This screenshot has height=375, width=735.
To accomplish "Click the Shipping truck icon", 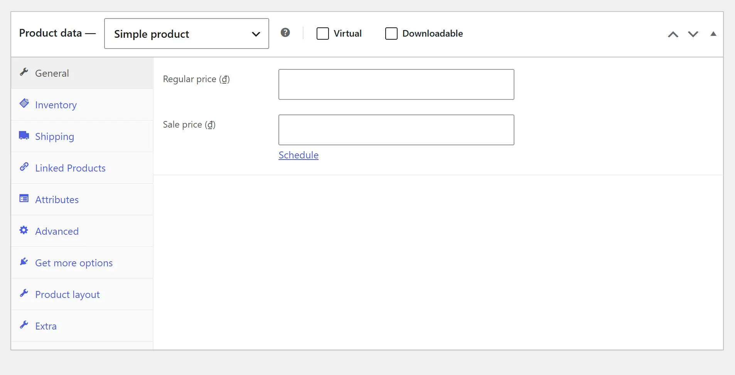I will [24, 135].
